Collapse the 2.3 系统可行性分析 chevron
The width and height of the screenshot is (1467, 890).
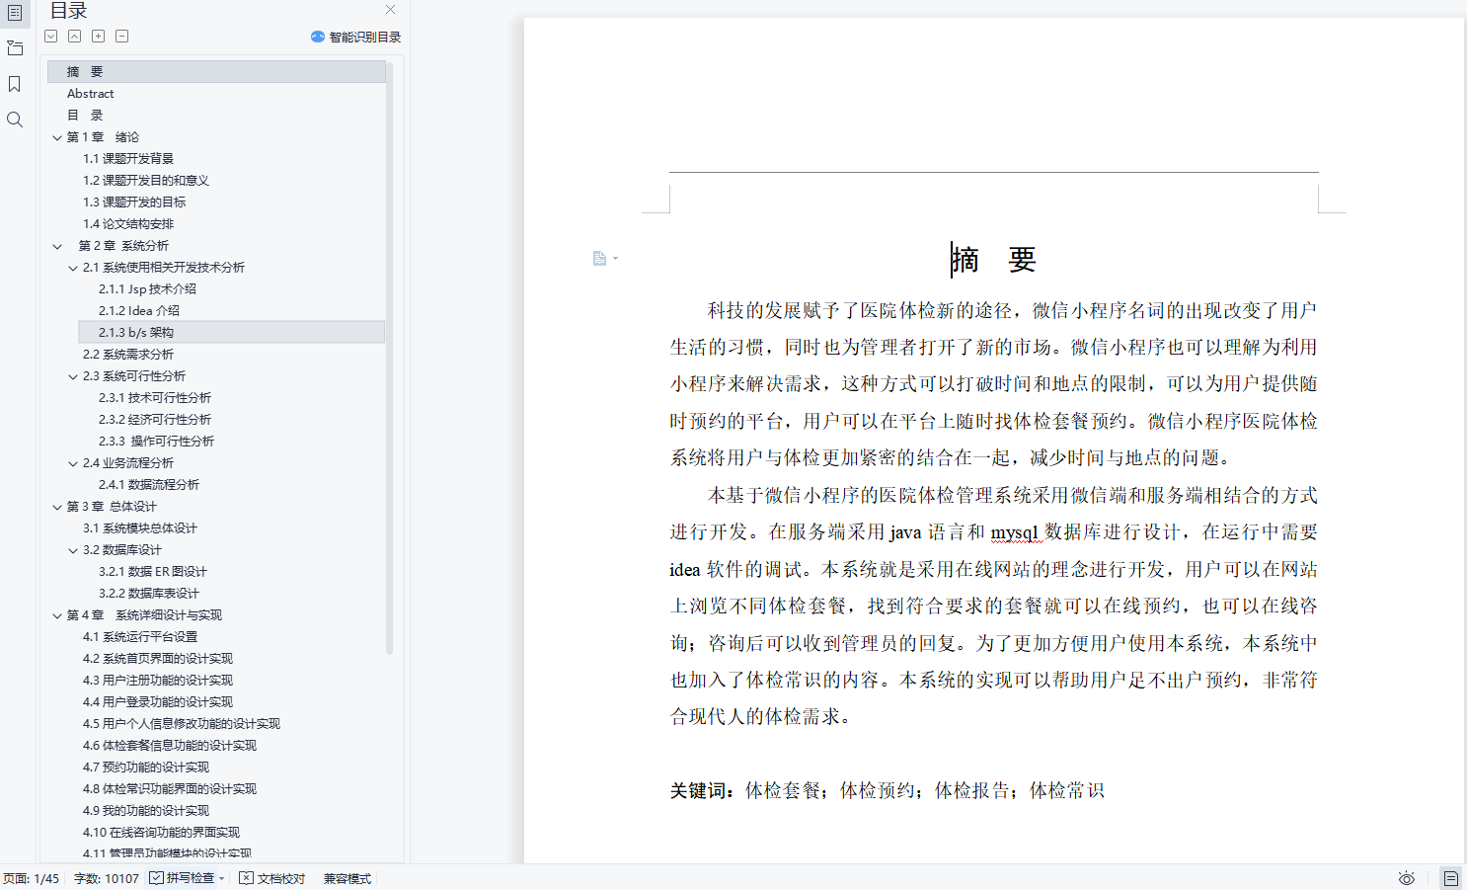click(x=73, y=376)
